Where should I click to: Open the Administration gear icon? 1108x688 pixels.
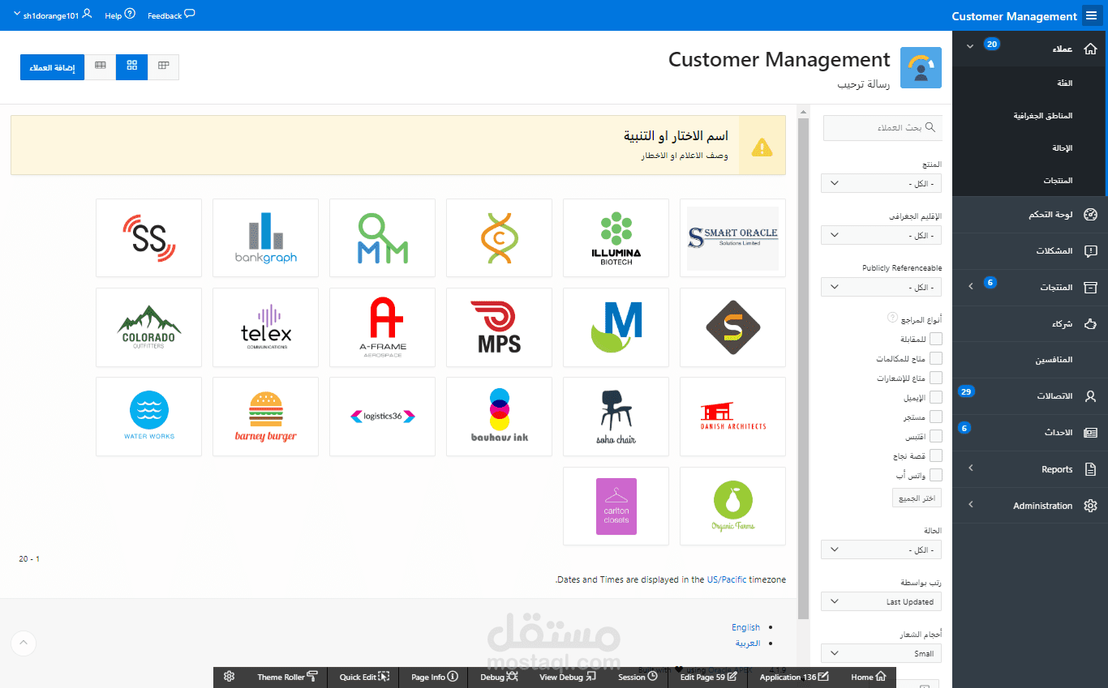point(1090,506)
